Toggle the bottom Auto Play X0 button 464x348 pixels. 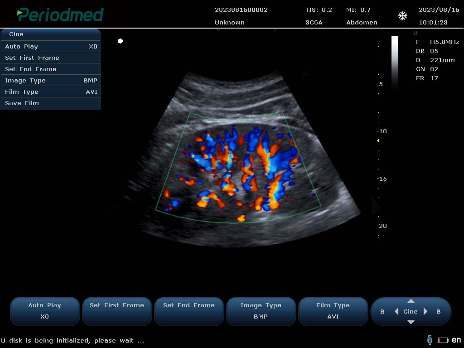(45, 311)
